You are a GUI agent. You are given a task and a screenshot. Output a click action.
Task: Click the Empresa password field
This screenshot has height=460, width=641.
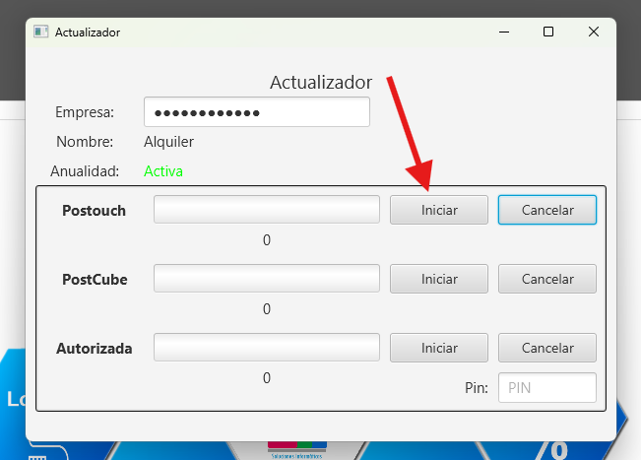[256, 112]
